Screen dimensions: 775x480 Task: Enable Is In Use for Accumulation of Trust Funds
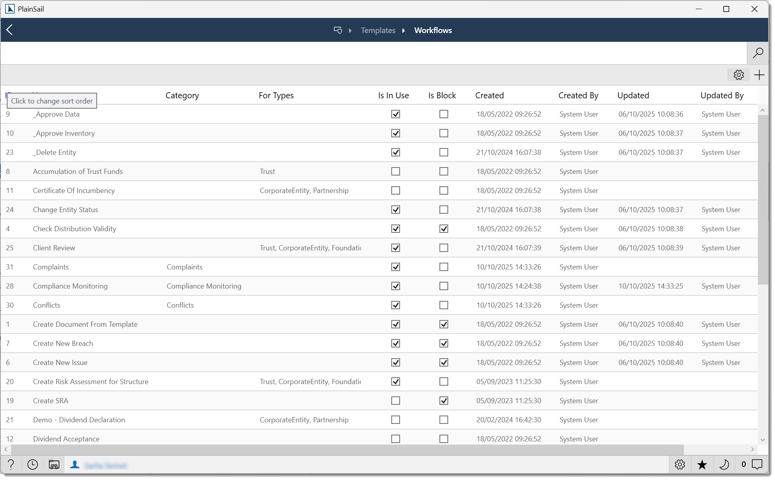395,171
